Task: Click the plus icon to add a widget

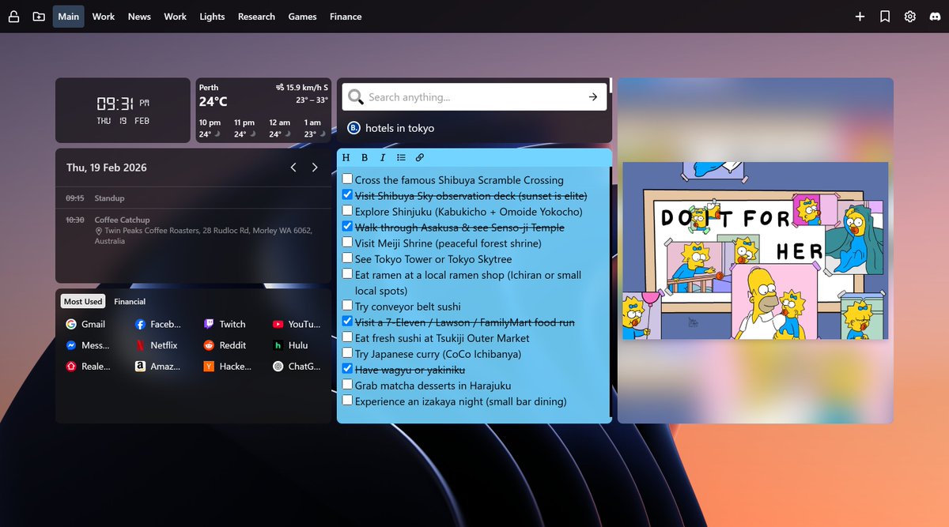Action: 860,17
